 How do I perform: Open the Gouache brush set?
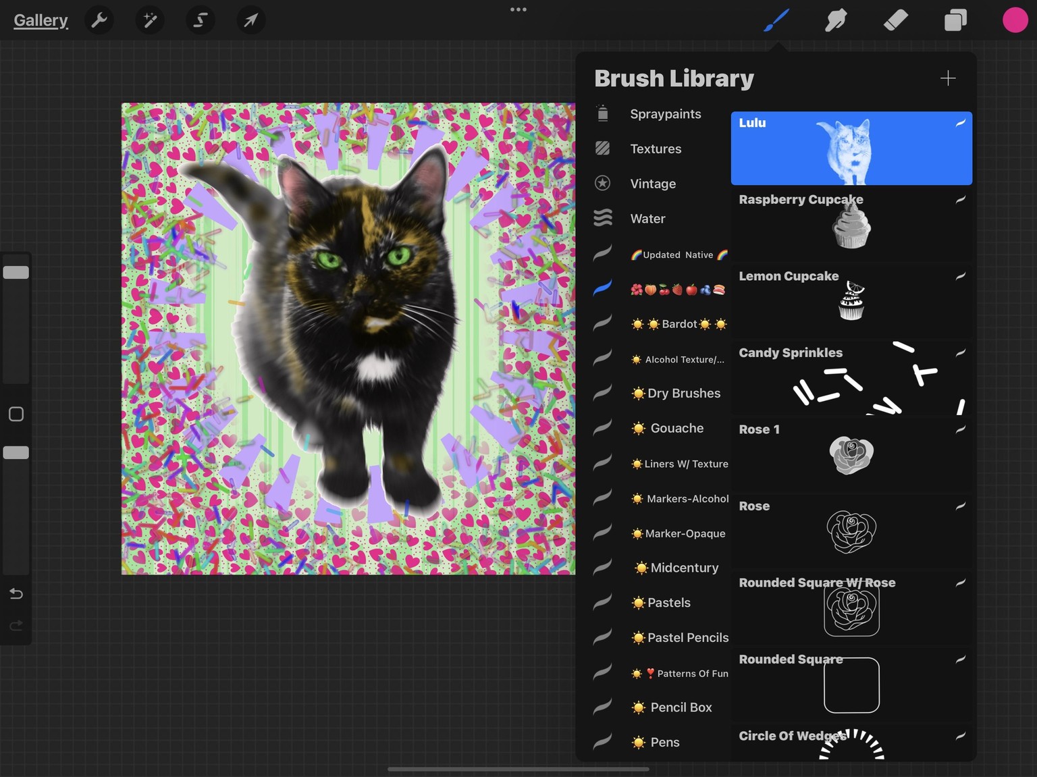click(661, 428)
